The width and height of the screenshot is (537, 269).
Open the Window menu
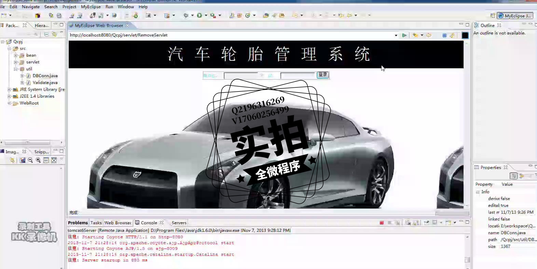(126, 6)
